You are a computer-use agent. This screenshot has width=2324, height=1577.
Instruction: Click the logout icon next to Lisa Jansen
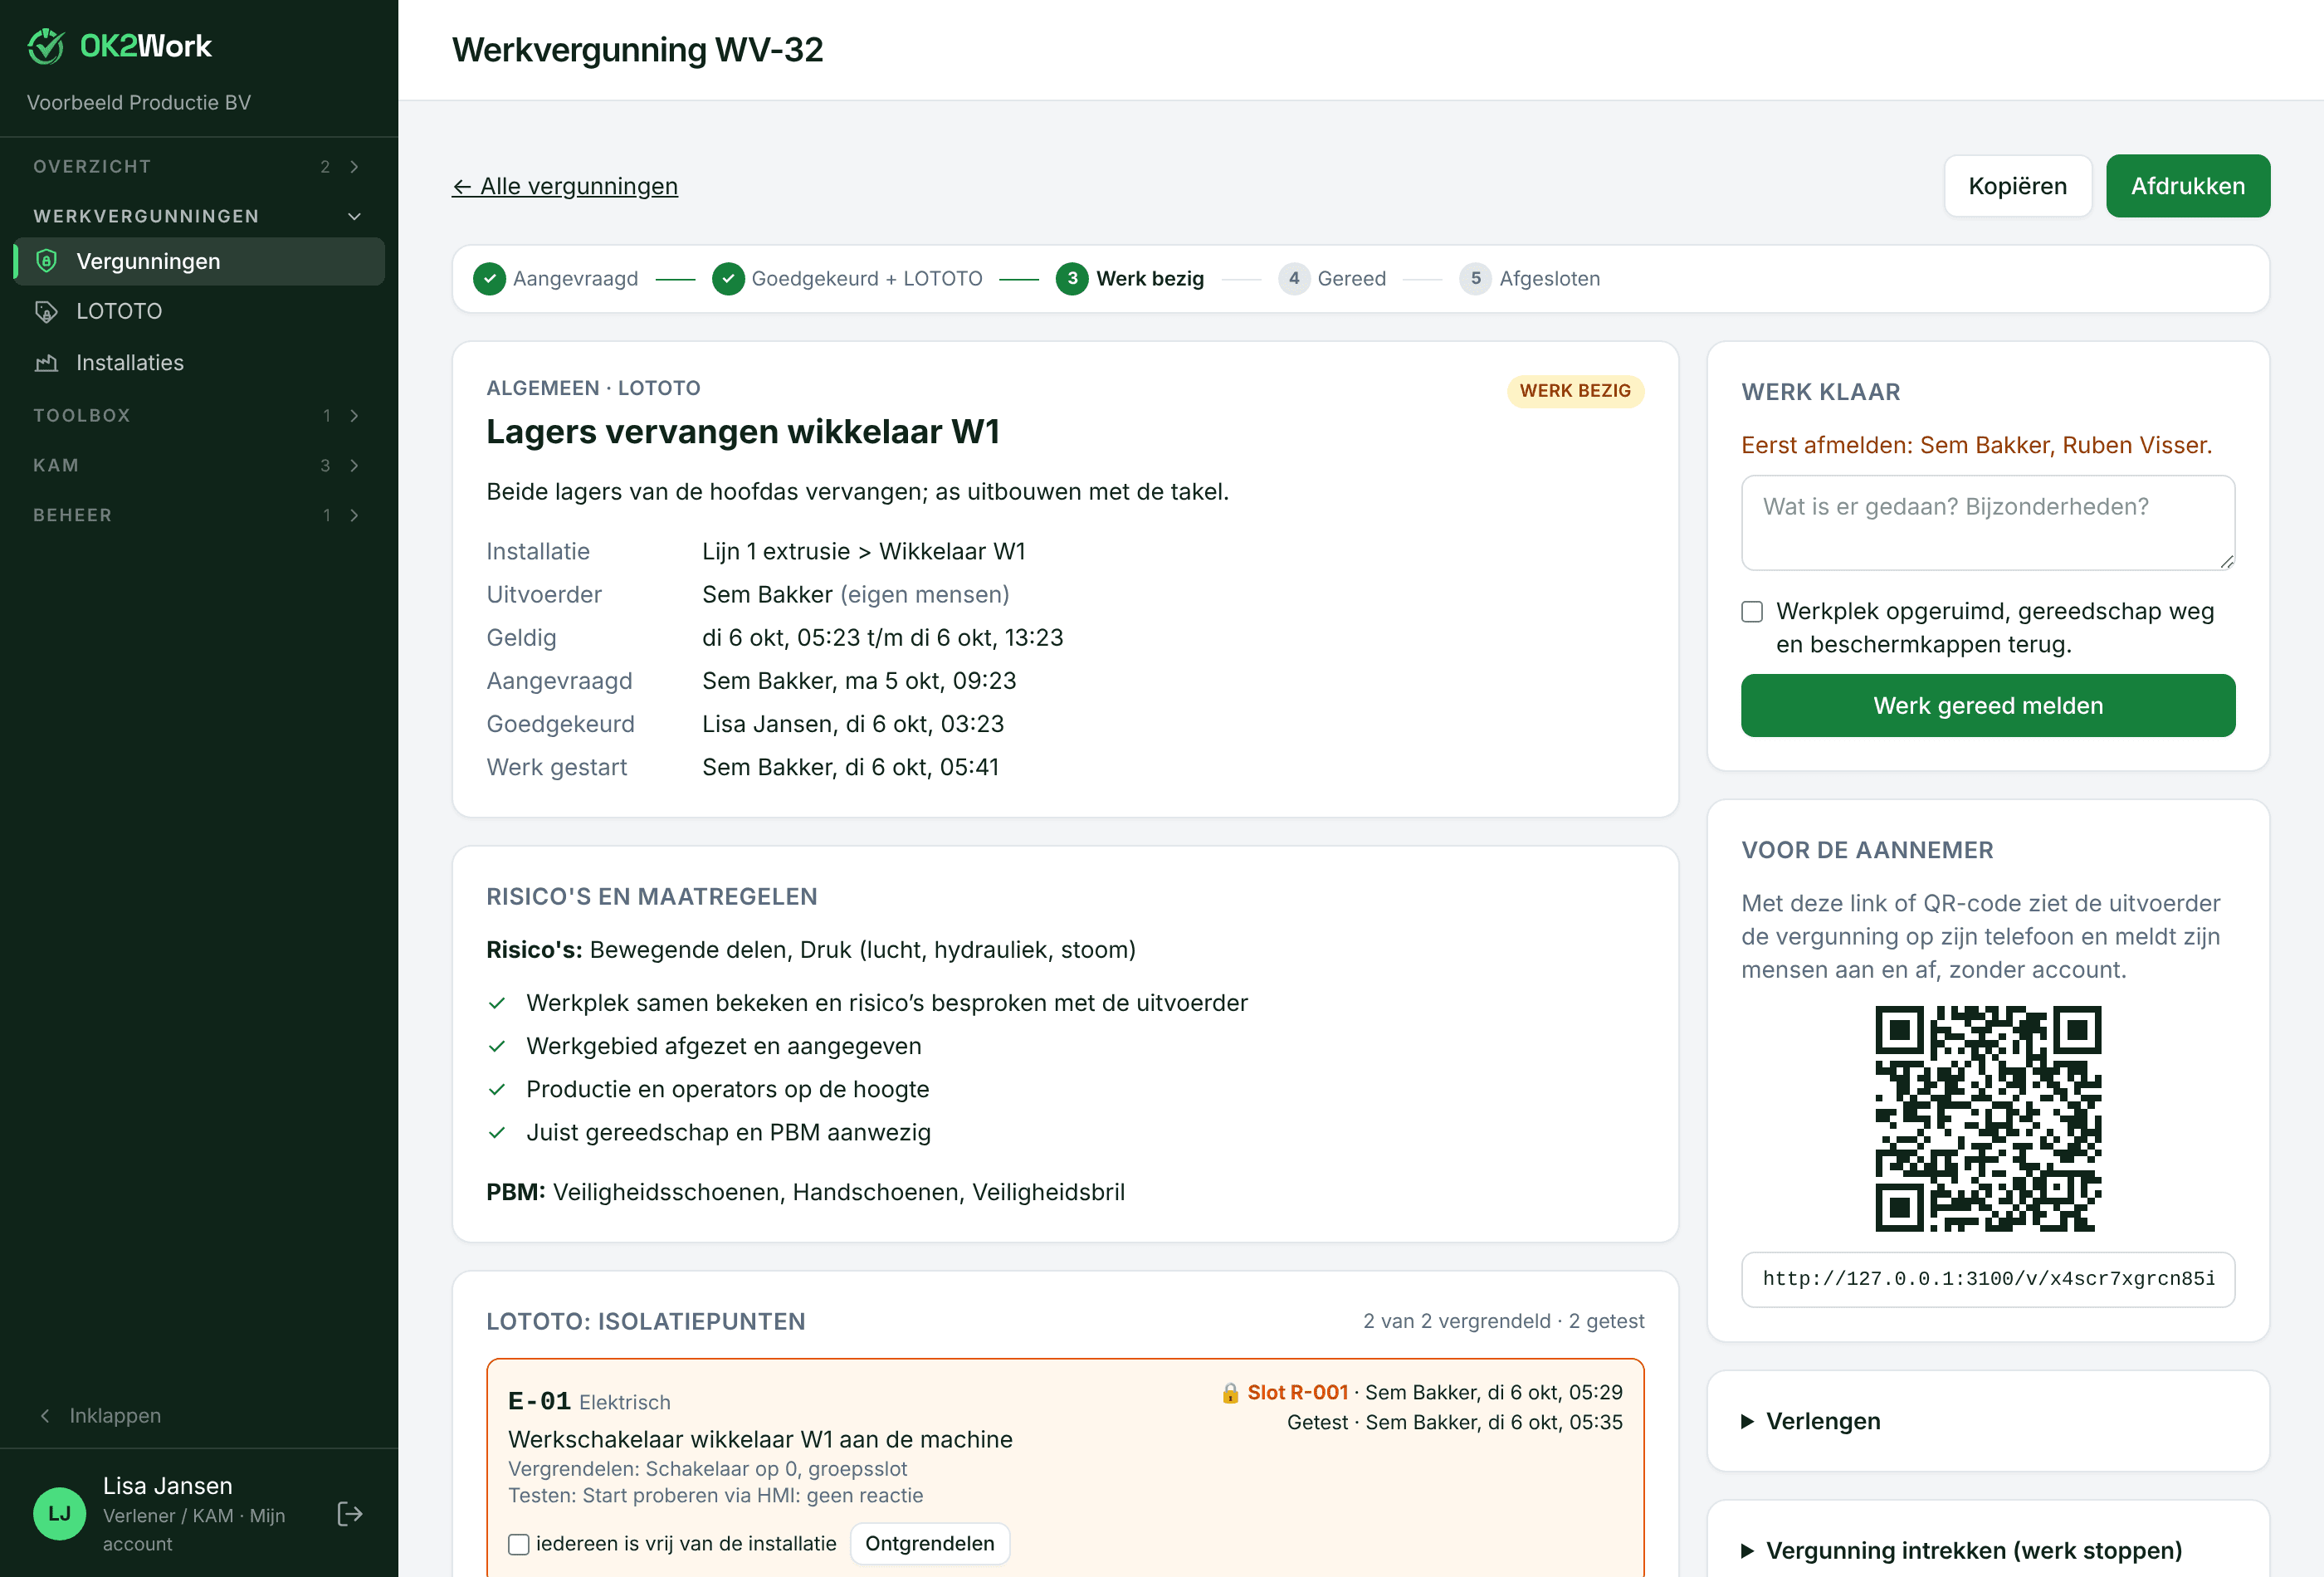[350, 1514]
